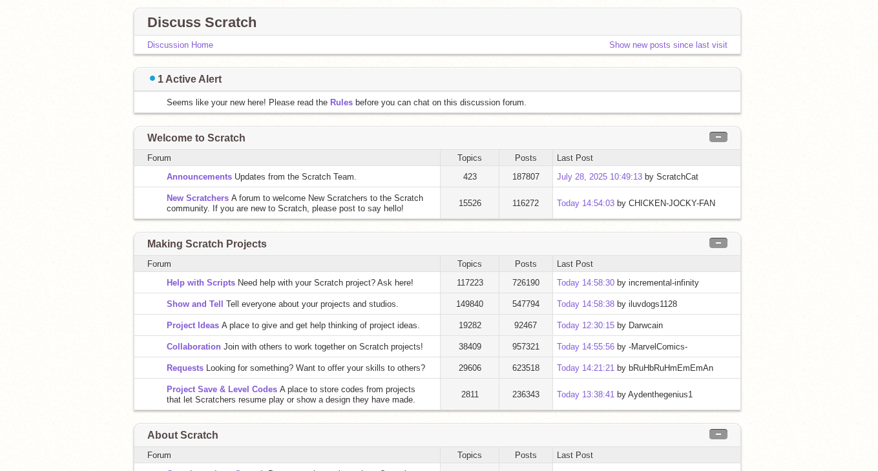
Task: Click Announcements topic count 423
Action: point(470,176)
